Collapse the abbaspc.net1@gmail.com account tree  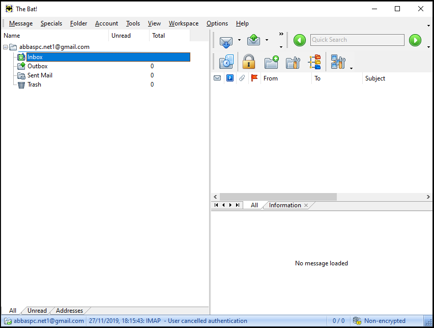click(5, 47)
